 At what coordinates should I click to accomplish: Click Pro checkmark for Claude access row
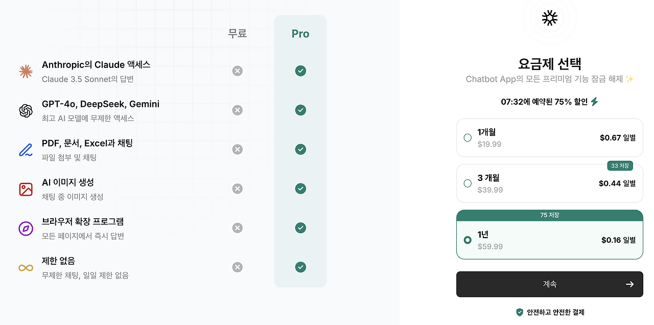click(x=300, y=71)
